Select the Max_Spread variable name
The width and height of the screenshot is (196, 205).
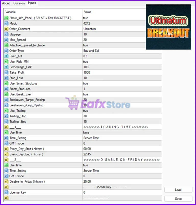[x=18, y=40]
